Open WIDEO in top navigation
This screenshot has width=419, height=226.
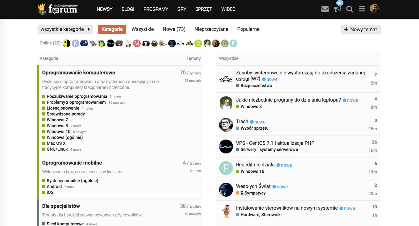pyautogui.click(x=228, y=9)
